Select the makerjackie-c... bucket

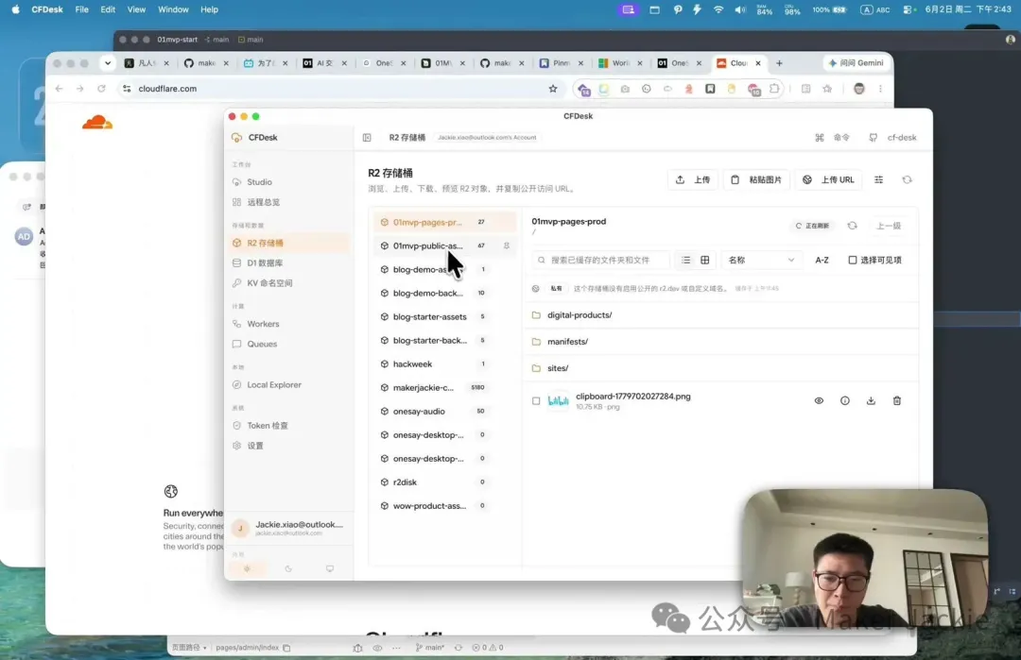(x=444, y=387)
